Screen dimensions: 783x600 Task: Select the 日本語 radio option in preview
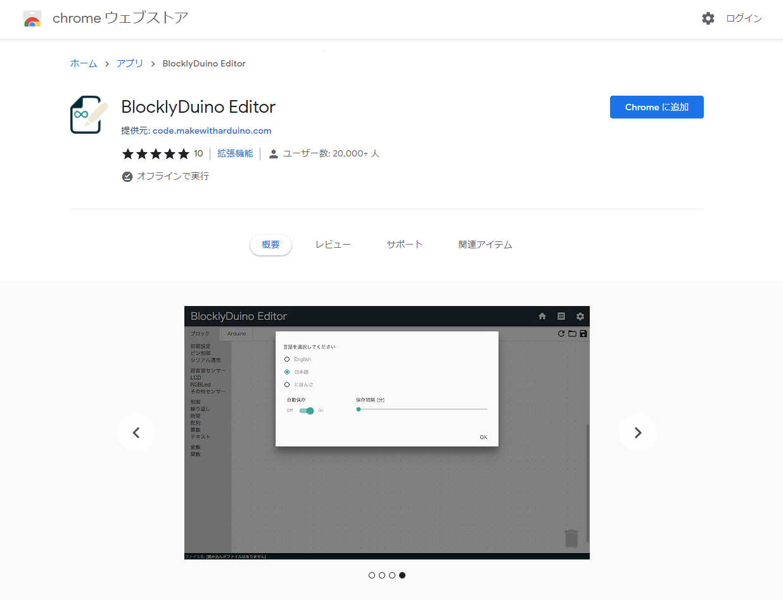coord(287,372)
